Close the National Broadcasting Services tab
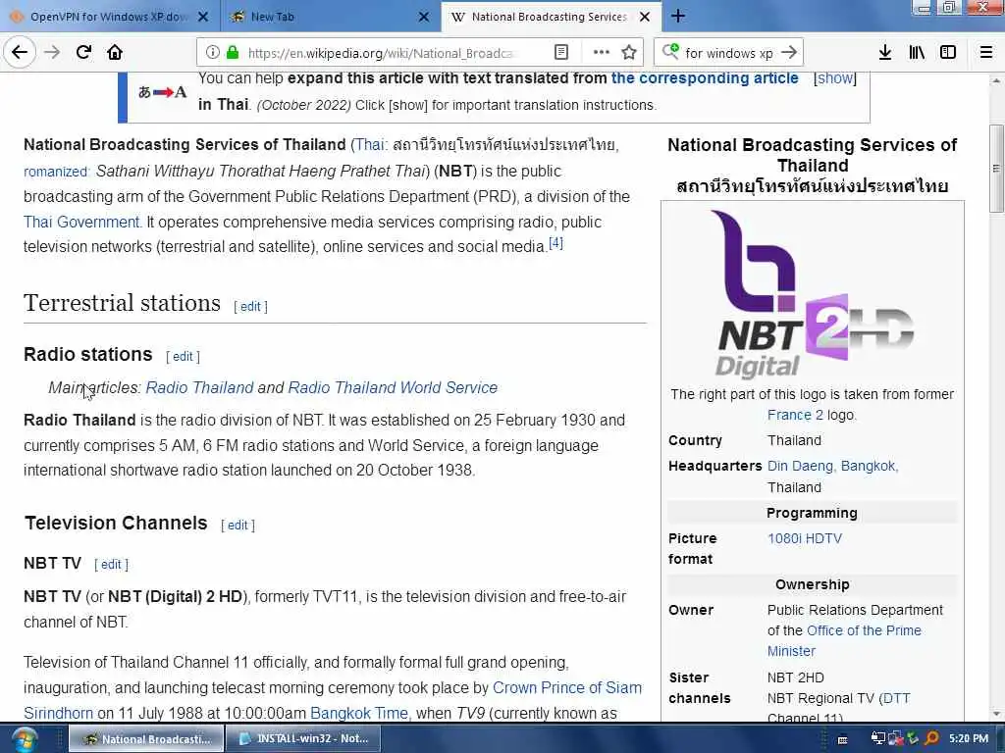This screenshot has width=1005, height=753. coord(645,17)
